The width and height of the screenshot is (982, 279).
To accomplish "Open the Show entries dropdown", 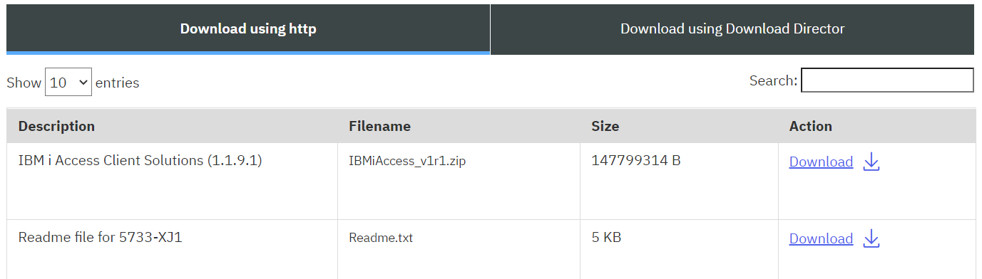I will [x=68, y=82].
